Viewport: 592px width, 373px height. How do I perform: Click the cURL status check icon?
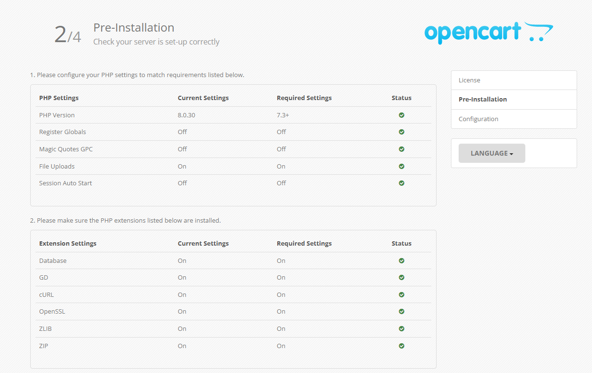point(402,294)
